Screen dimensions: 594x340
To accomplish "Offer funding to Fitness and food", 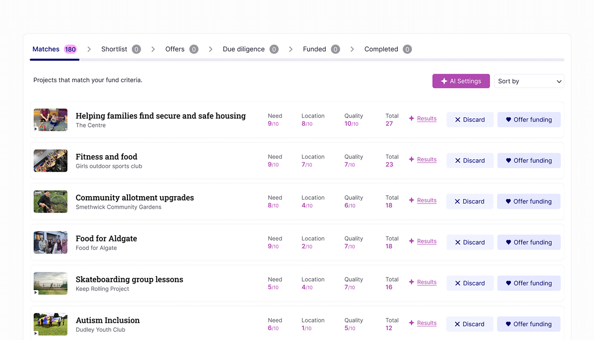I will click(529, 160).
